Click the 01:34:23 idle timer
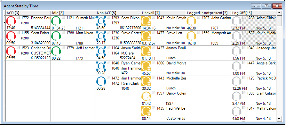This screenshot has height=125, width=286. [59, 28]
